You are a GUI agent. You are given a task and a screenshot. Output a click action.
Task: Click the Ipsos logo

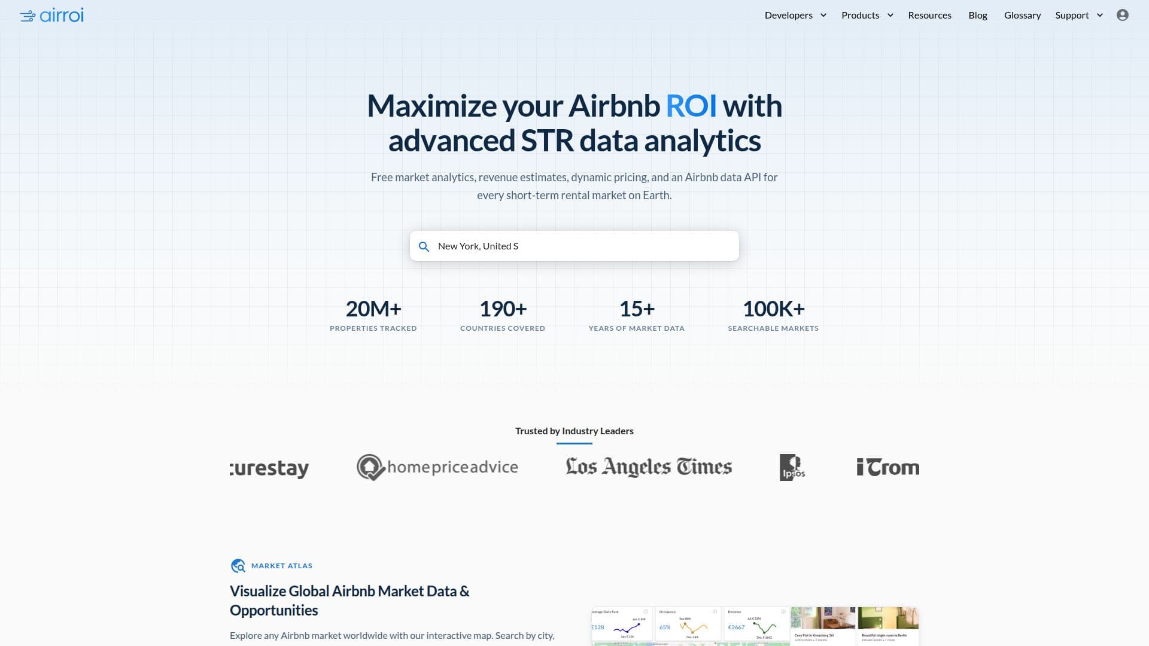tap(792, 467)
